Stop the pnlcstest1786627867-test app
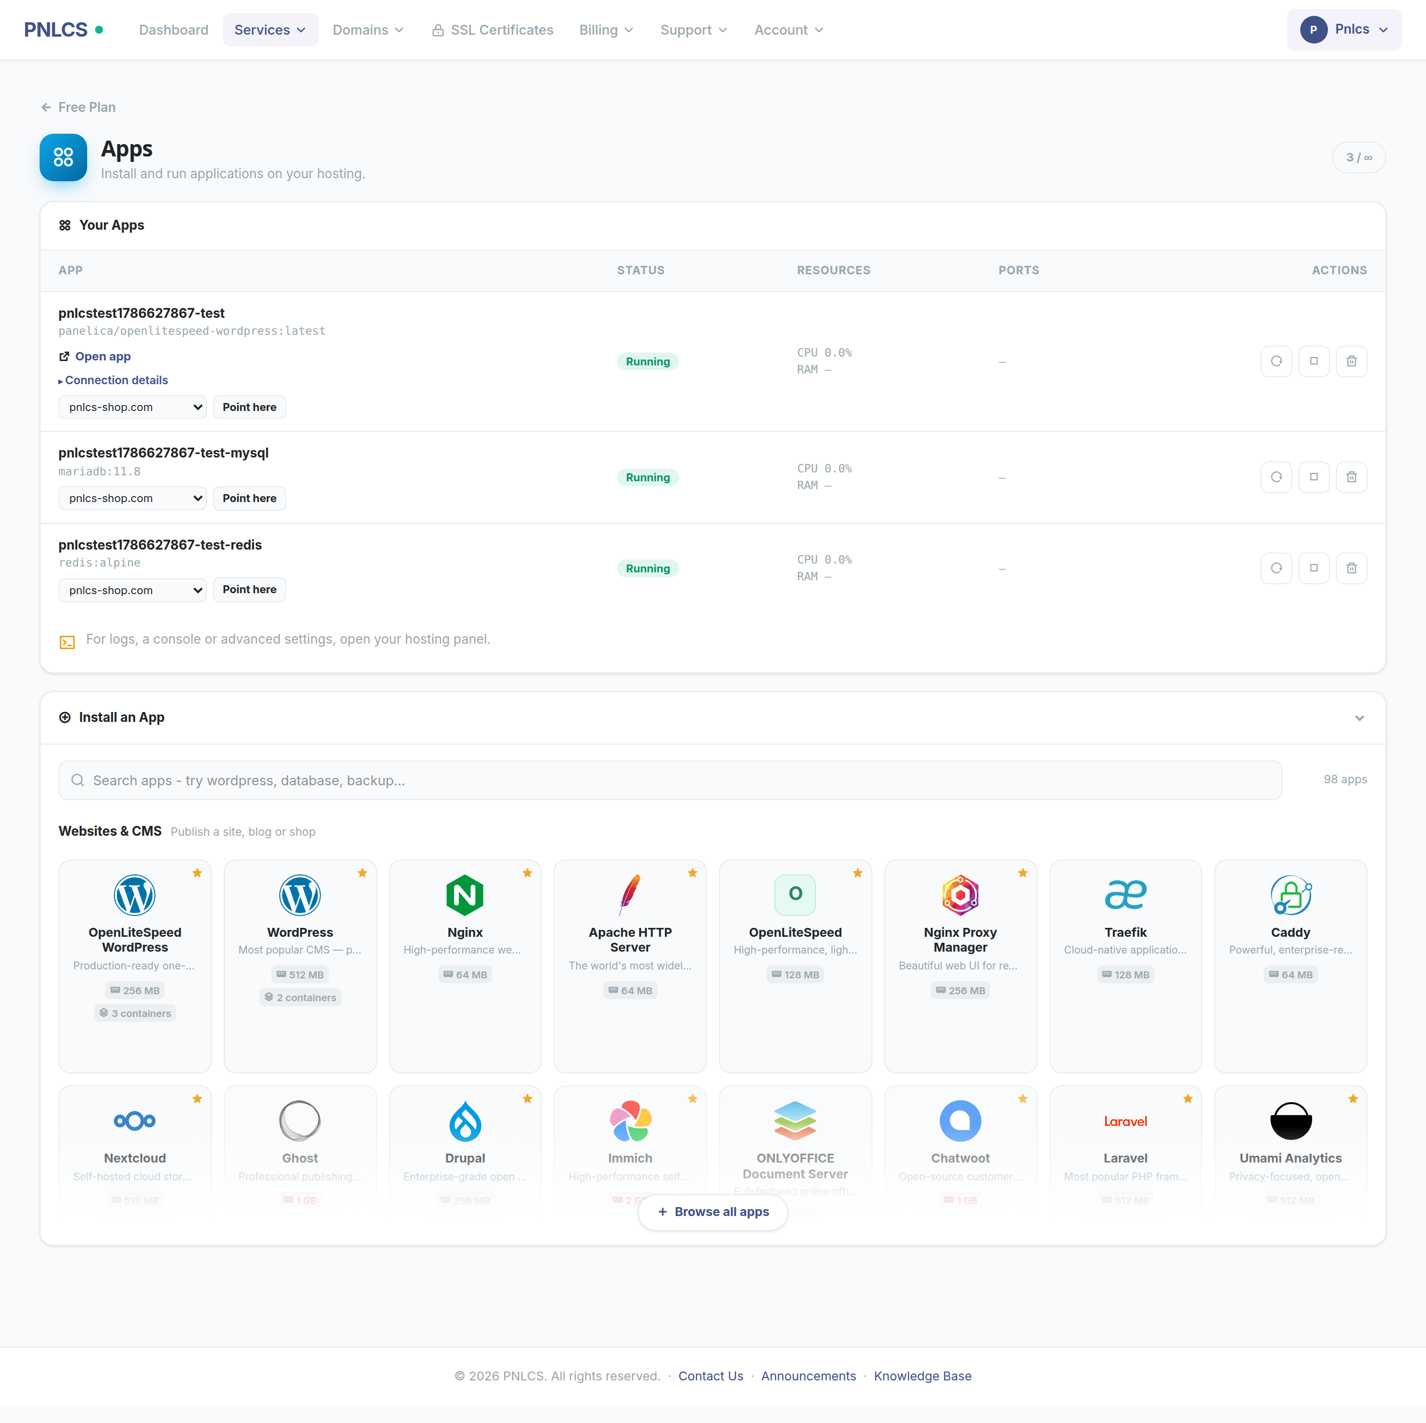The image size is (1426, 1423). pos(1314,361)
